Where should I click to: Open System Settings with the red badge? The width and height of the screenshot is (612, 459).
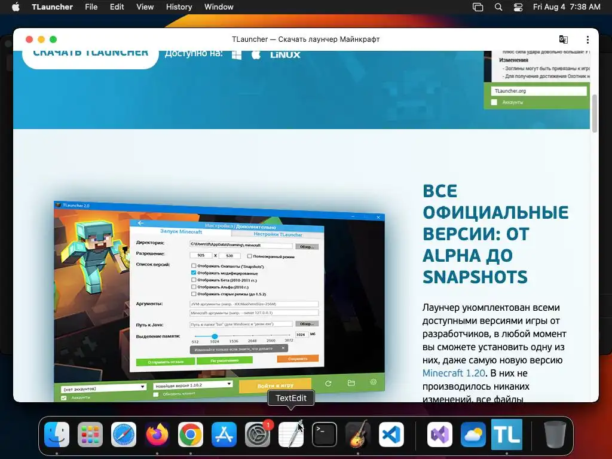[x=258, y=434]
